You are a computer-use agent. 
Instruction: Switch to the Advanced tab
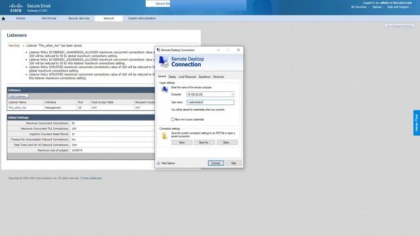click(x=218, y=77)
